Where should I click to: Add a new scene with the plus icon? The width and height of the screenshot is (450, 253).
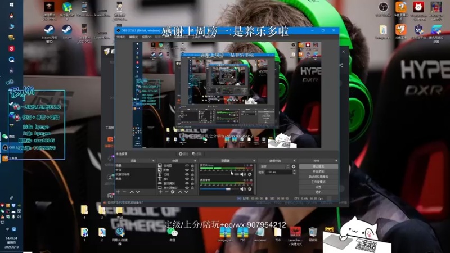[x=118, y=192]
